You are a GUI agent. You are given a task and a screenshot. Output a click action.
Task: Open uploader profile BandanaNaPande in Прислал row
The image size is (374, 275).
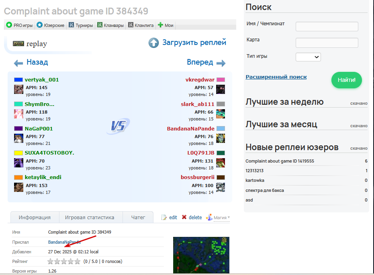point(64,242)
